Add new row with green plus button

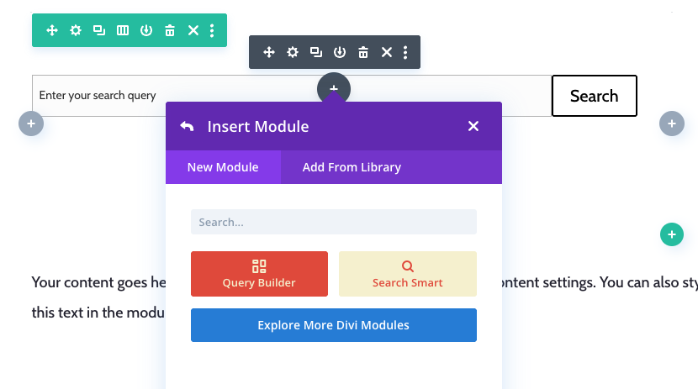(x=672, y=234)
